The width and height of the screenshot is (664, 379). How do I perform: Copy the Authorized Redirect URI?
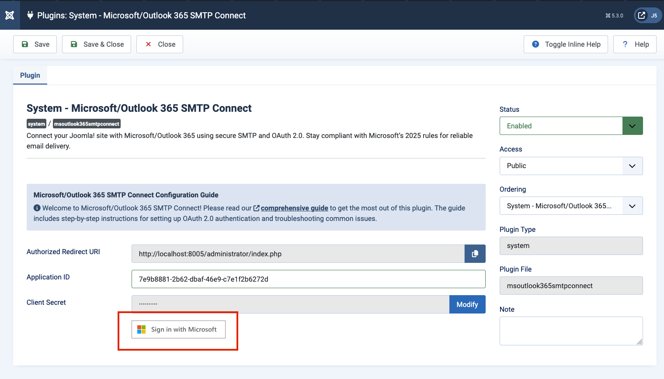click(475, 254)
